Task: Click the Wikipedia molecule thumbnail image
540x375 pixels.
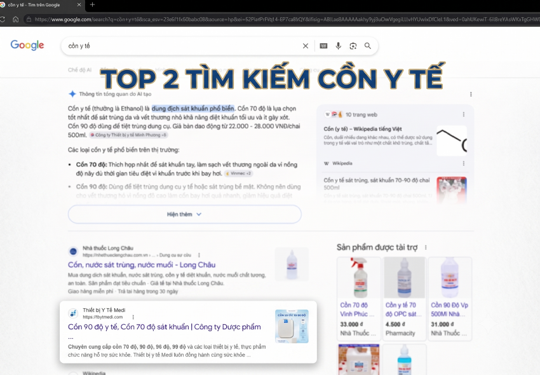Action: coord(452,140)
